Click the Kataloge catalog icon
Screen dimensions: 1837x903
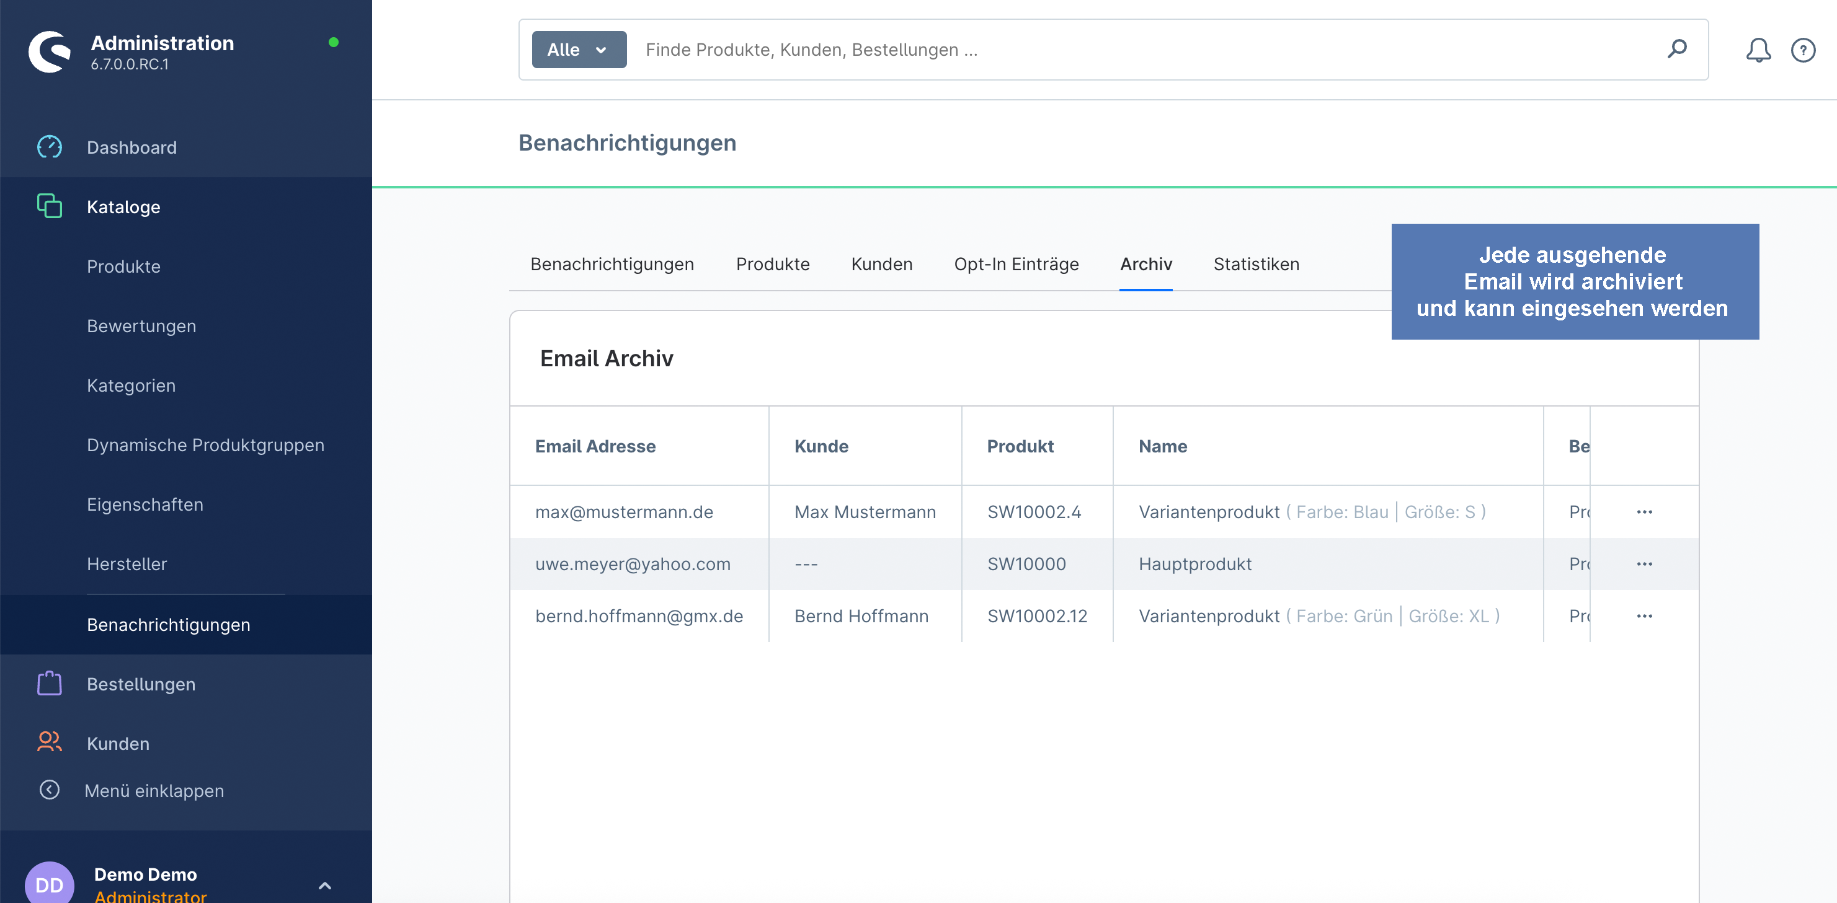click(x=49, y=206)
